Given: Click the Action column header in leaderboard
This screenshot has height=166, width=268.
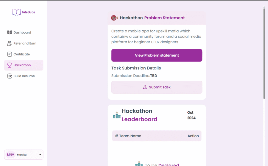Looking at the screenshot, I should (x=193, y=136).
